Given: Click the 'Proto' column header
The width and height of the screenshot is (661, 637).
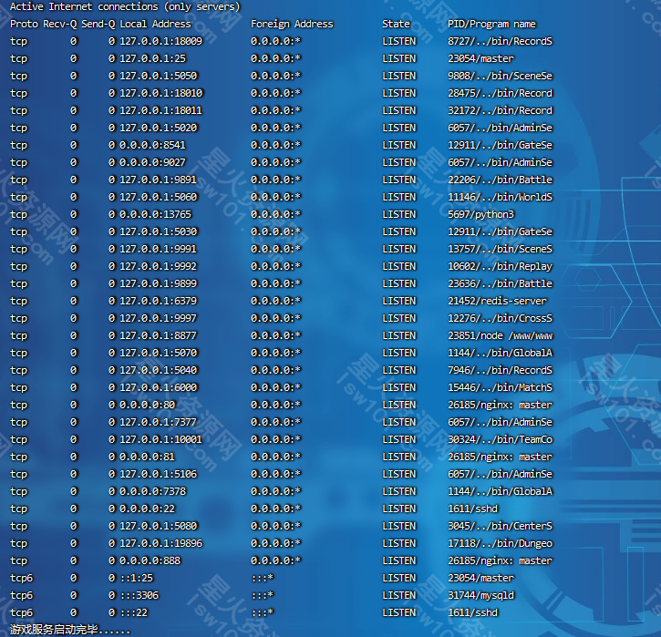Looking at the screenshot, I should (24, 24).
